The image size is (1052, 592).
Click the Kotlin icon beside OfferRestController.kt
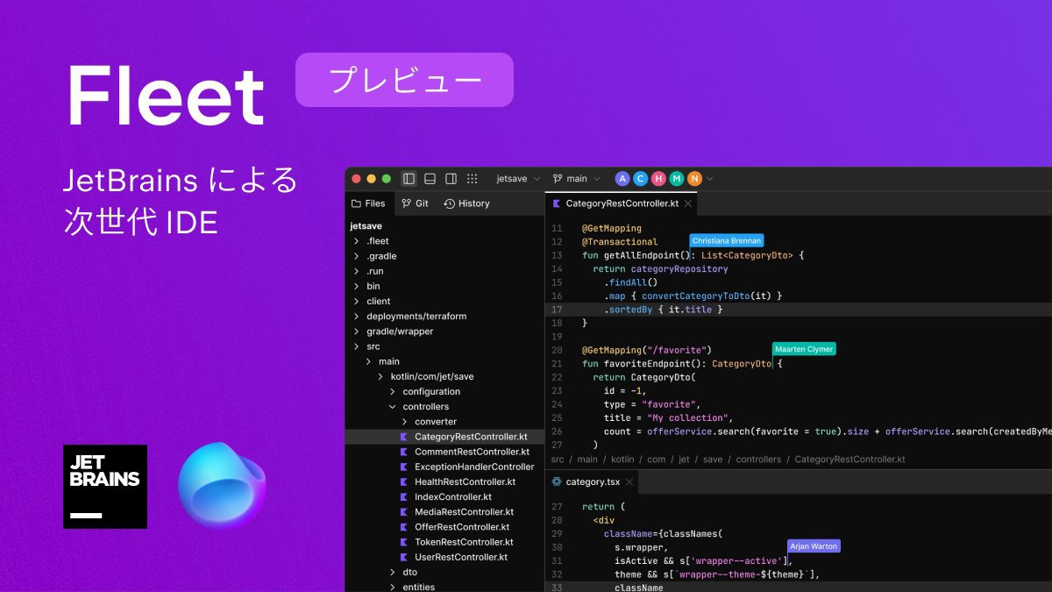403,527
